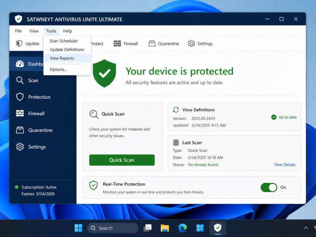Click the title bar app shield logo

pyautogui.click(x=19, y=19)
